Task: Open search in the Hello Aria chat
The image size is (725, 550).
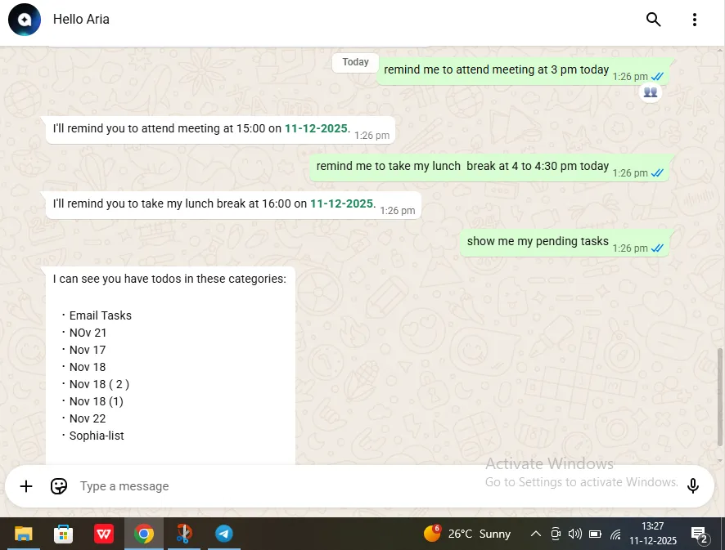Action: 653,20
